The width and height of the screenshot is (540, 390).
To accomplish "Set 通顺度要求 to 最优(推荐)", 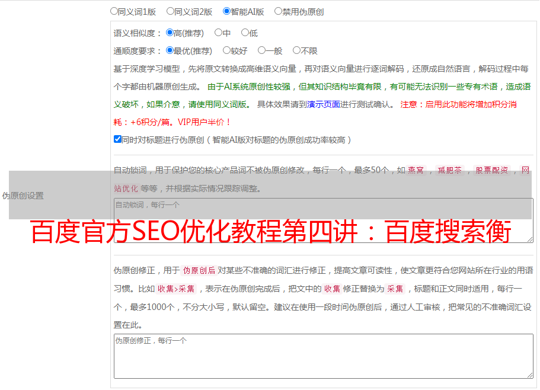I will (170, 51).
